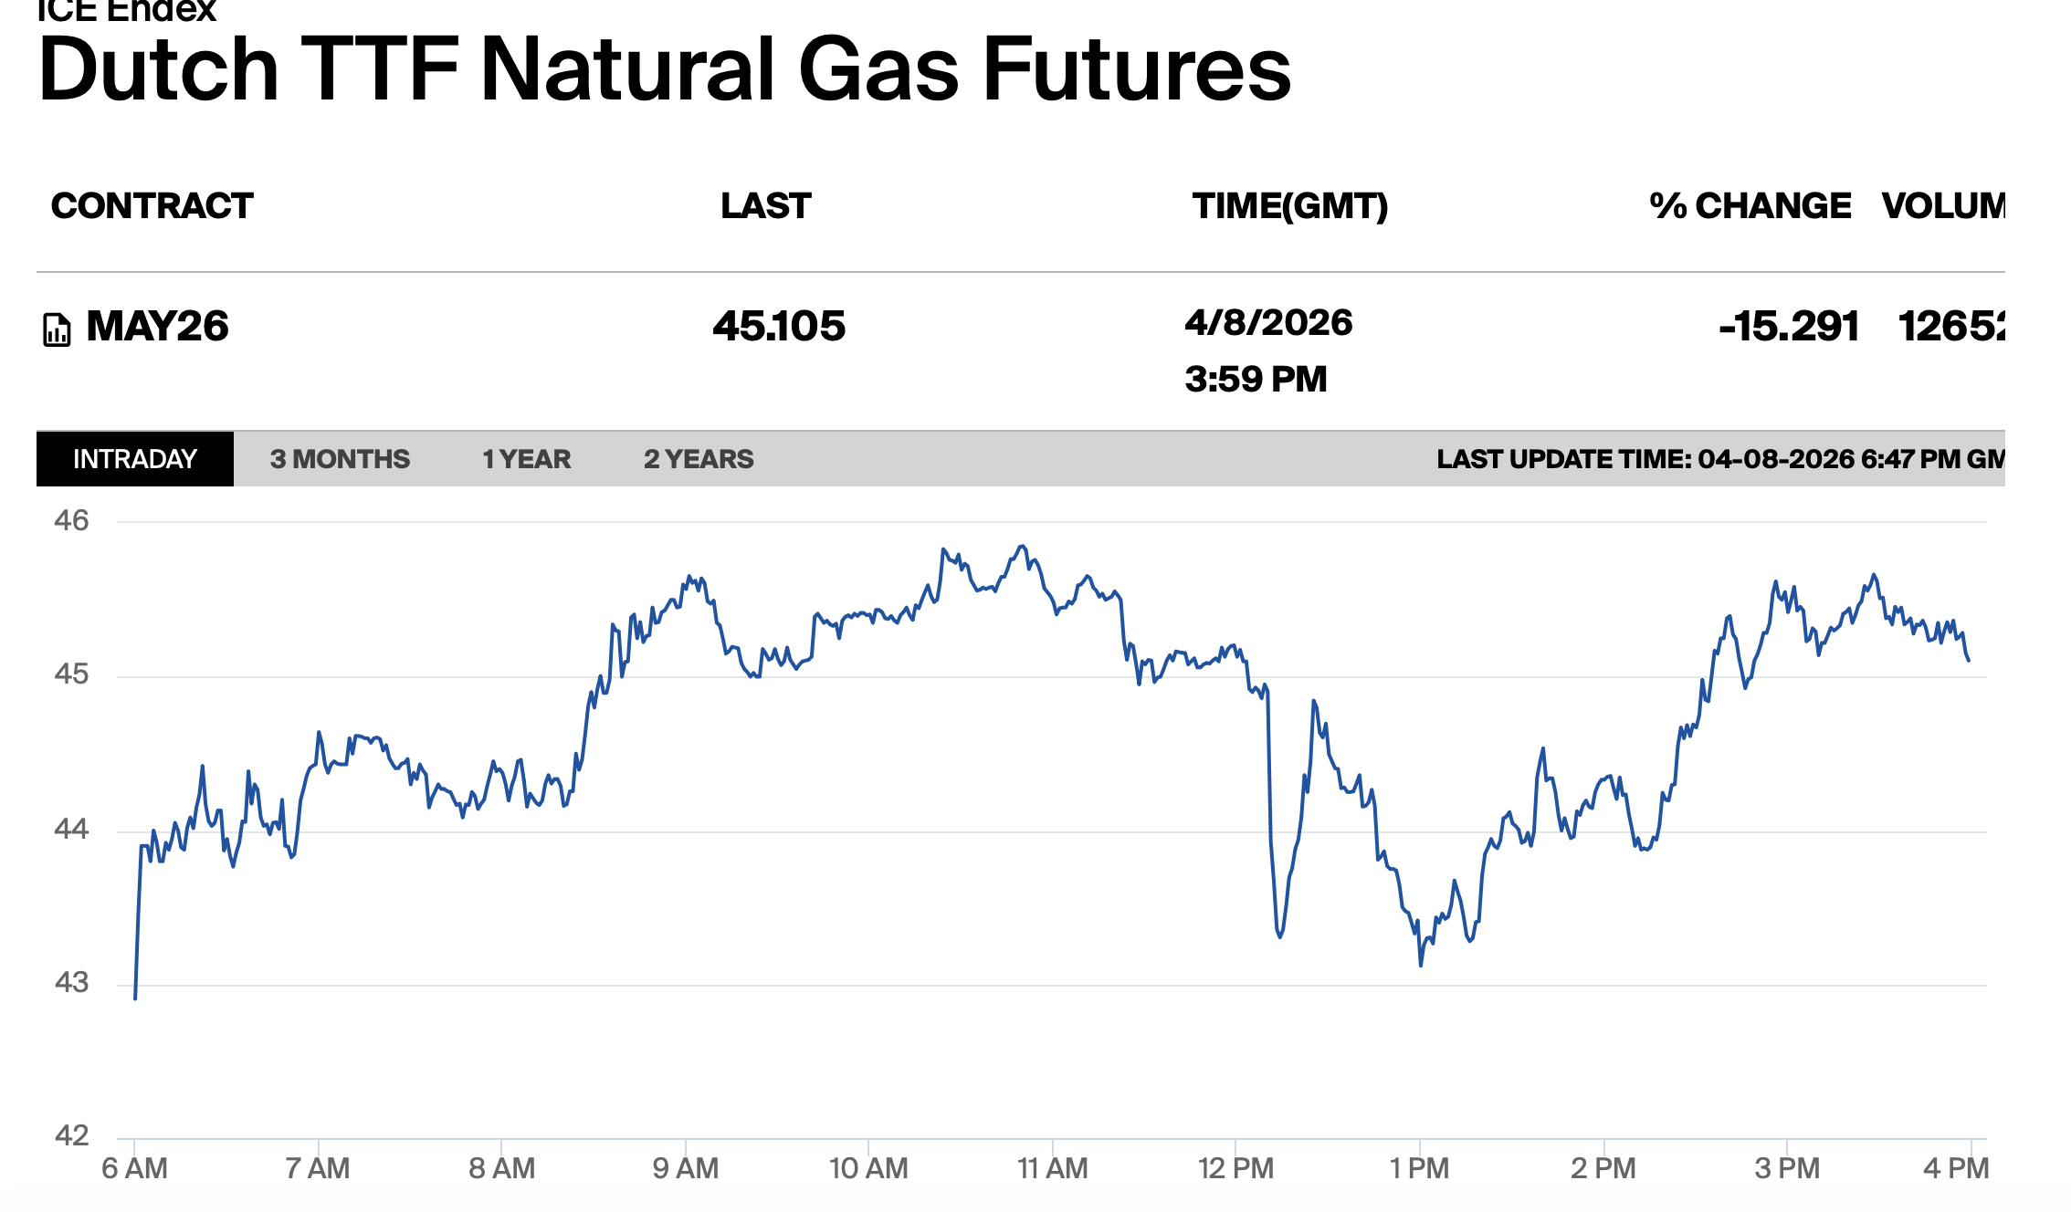Click the 4/8/2026 date cell
2071x1212 pixels.
click(1268, 323)
